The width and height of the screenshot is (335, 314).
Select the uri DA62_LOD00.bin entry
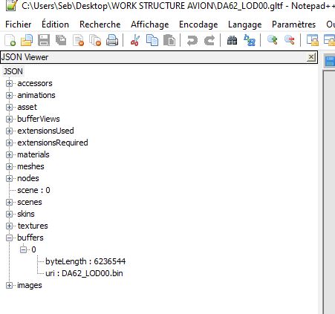click(x=84, y=273)
